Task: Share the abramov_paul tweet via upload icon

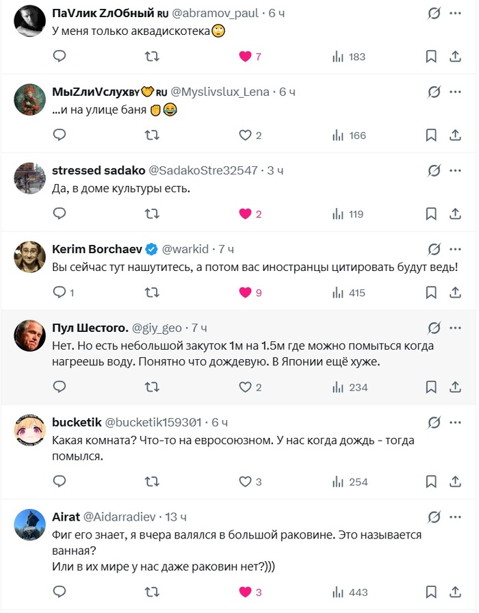Action: point(455,56)
